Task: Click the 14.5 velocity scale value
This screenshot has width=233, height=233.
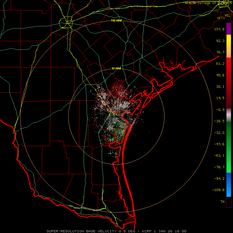Action: (220, 98)
